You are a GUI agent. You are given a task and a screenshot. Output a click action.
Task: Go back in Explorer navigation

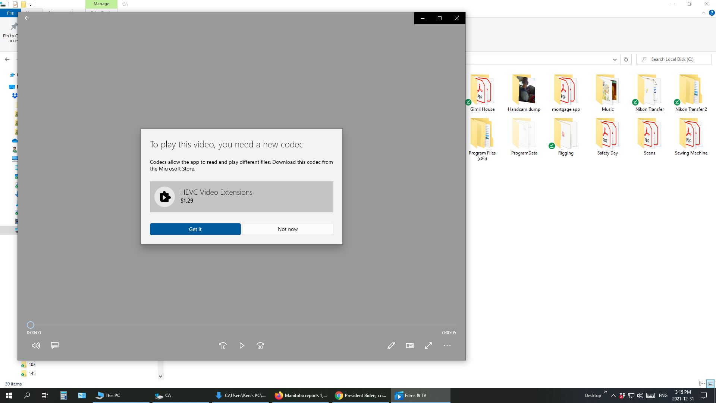[7, 59]
